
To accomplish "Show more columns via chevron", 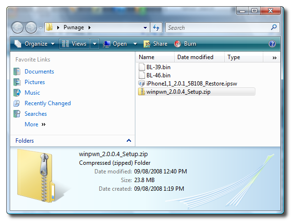I will pos(274,58).
